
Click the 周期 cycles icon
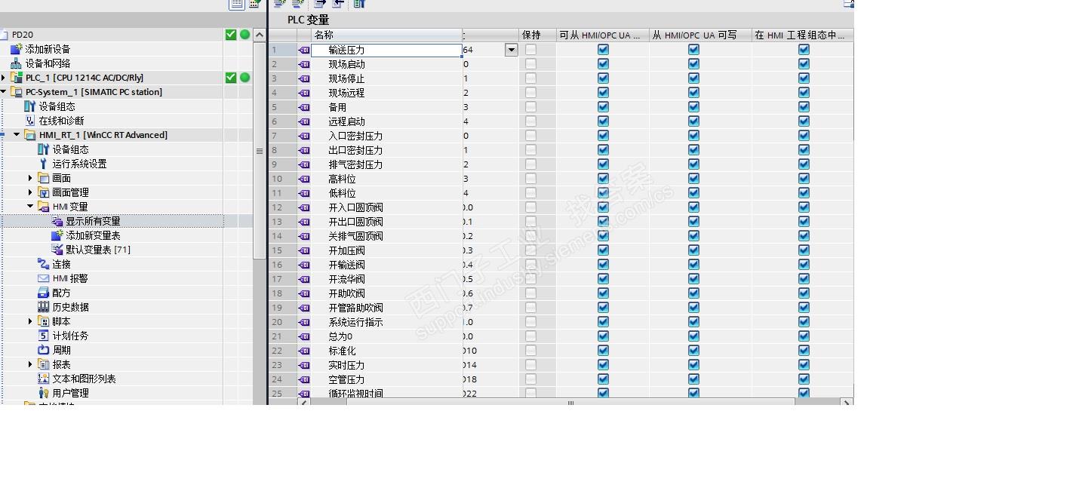pyautogui.click(x=44, y=350)
